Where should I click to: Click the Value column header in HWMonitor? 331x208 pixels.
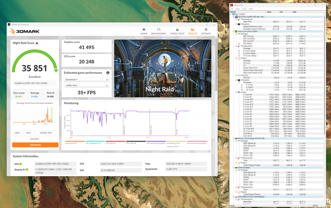pos(272,12)
